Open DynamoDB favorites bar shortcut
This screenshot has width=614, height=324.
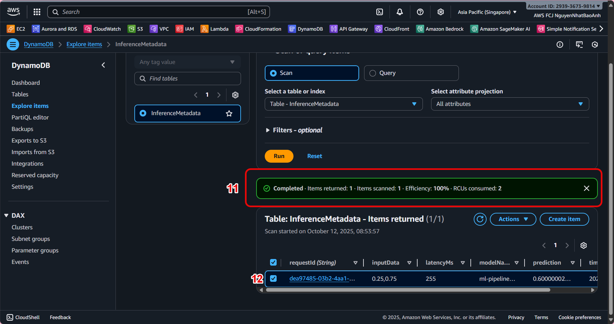tap(305, 29)
